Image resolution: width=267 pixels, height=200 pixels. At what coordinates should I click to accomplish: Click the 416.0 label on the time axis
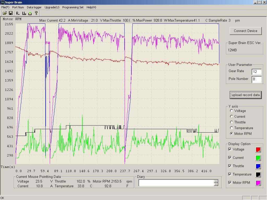click(x=207, y=171)
